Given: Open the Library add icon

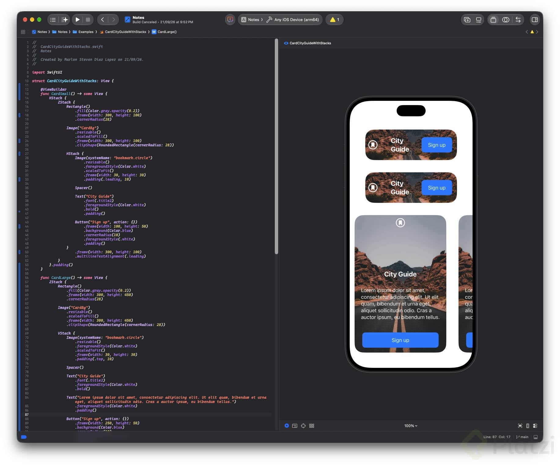Looking at the screenshot, I should [x=467, y=20].
